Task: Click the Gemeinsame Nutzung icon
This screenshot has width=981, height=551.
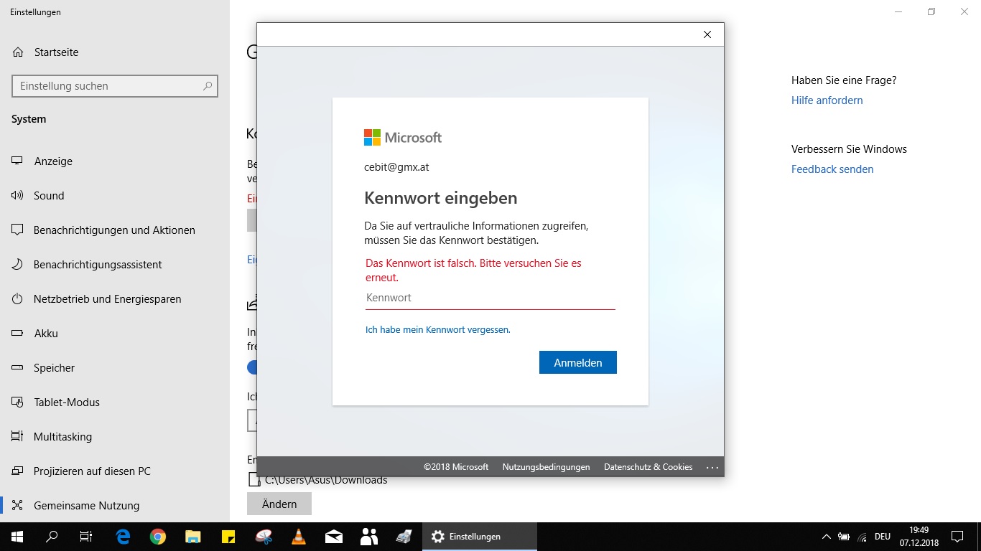Action: tap(18, 506)
